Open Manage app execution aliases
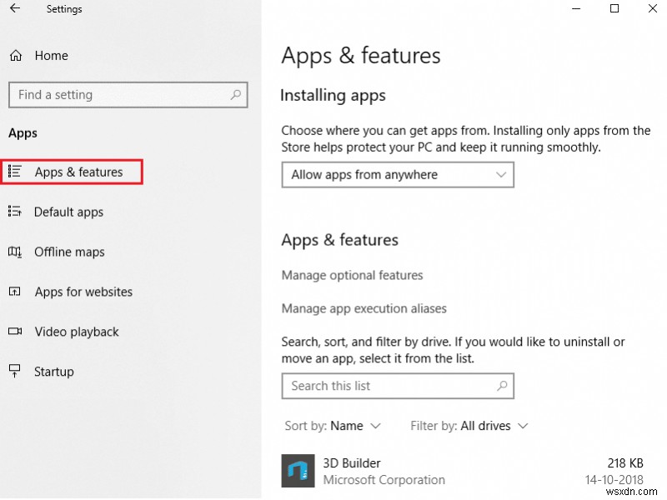 (x=364, y=307)
